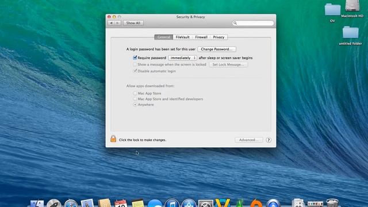Select the Mac App Store radio option
The image size is (368, 207).
pos(135,93)
